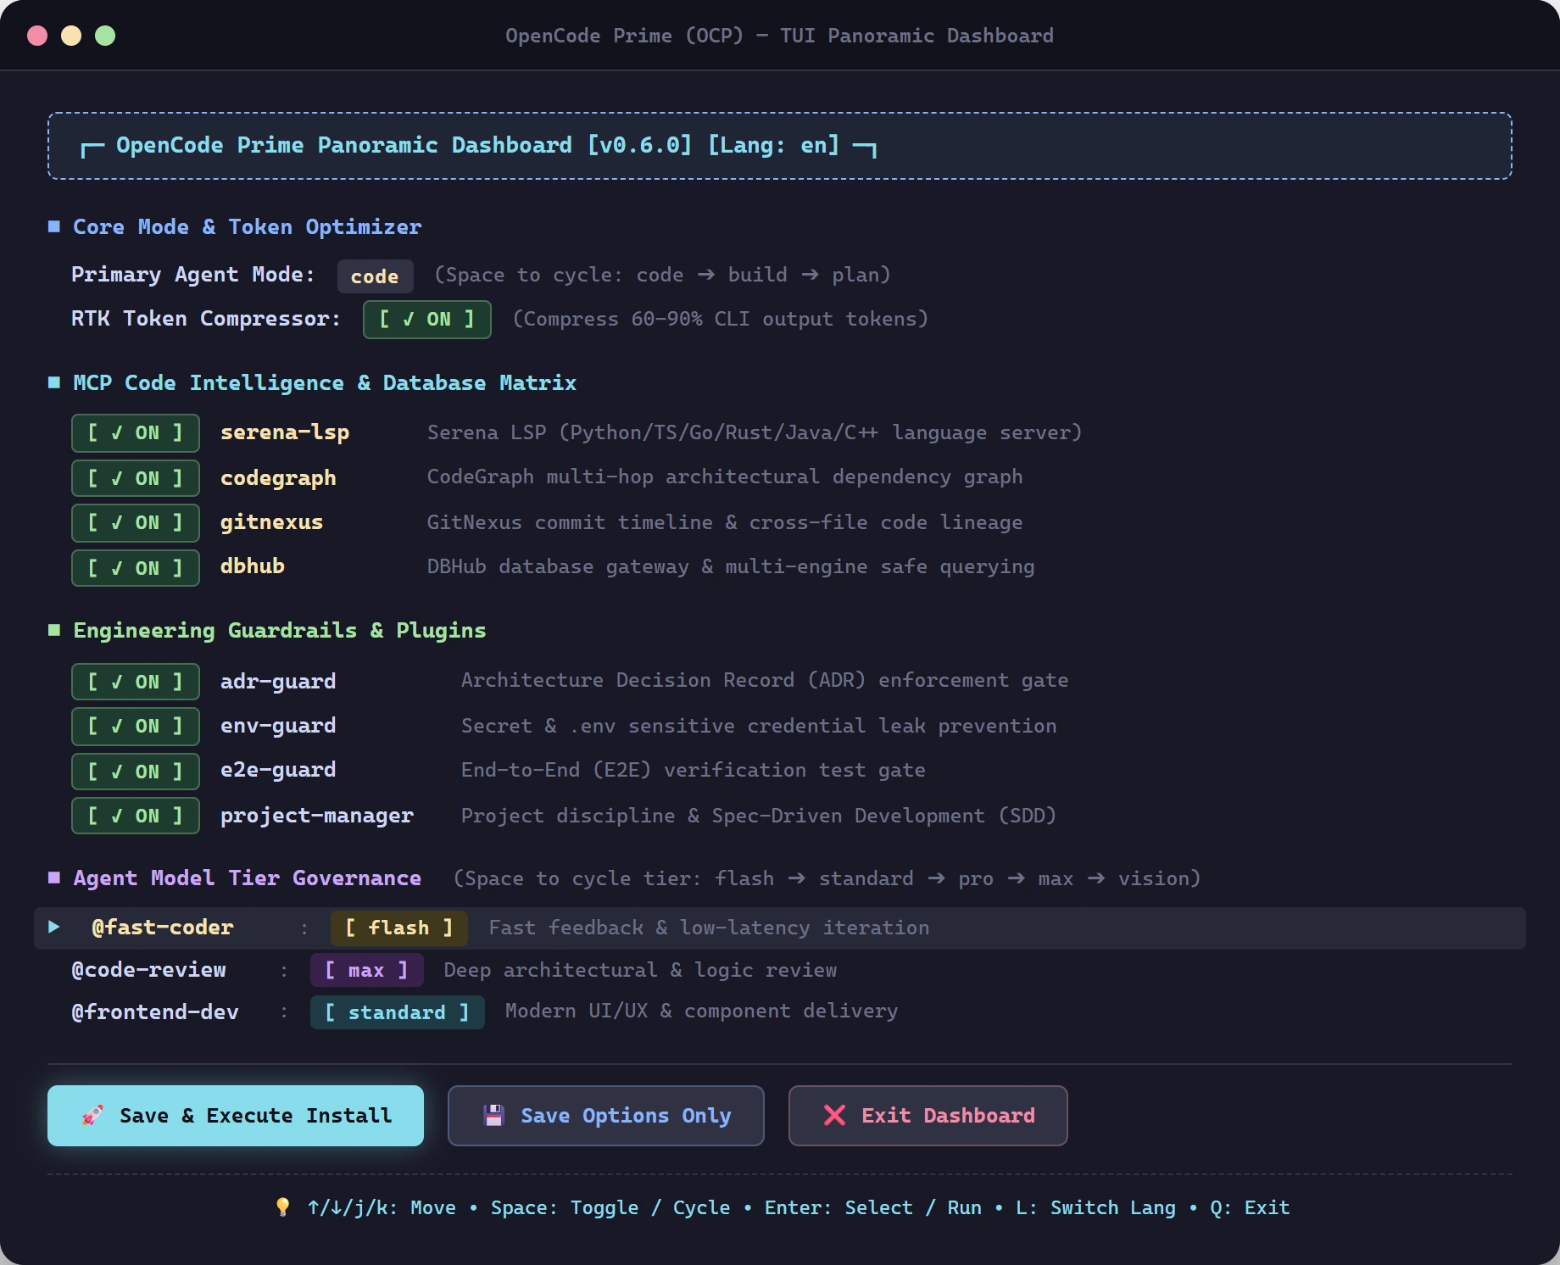The width and height of the screenshot is (1560, 1265).
Task: Toggle dbhub ON switch
Action: 136,568
